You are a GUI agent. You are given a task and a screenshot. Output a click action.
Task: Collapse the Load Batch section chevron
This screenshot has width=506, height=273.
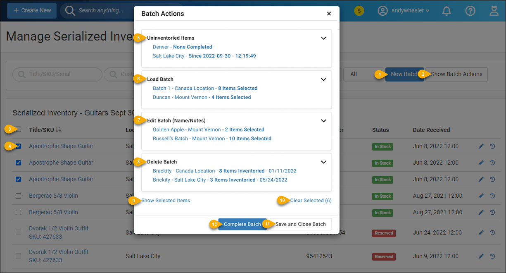(x=324, y=79)
